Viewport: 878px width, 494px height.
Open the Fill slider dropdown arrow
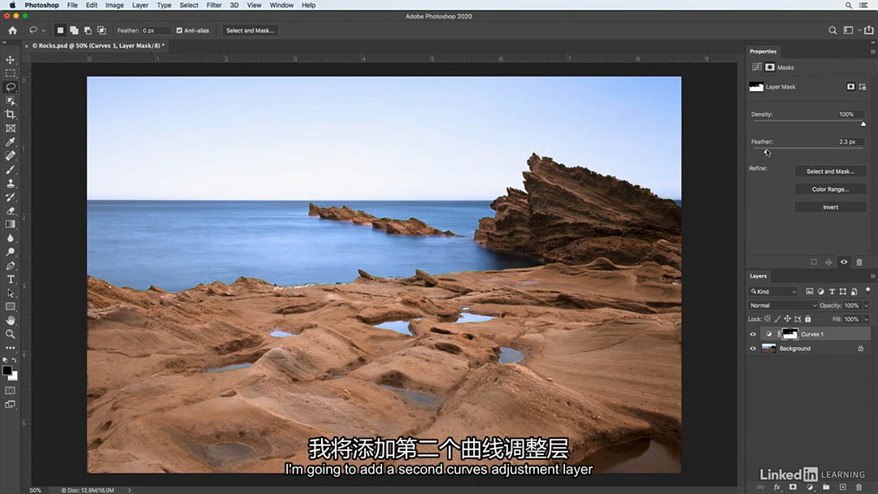pyautogui.click(x=867, y=319)
